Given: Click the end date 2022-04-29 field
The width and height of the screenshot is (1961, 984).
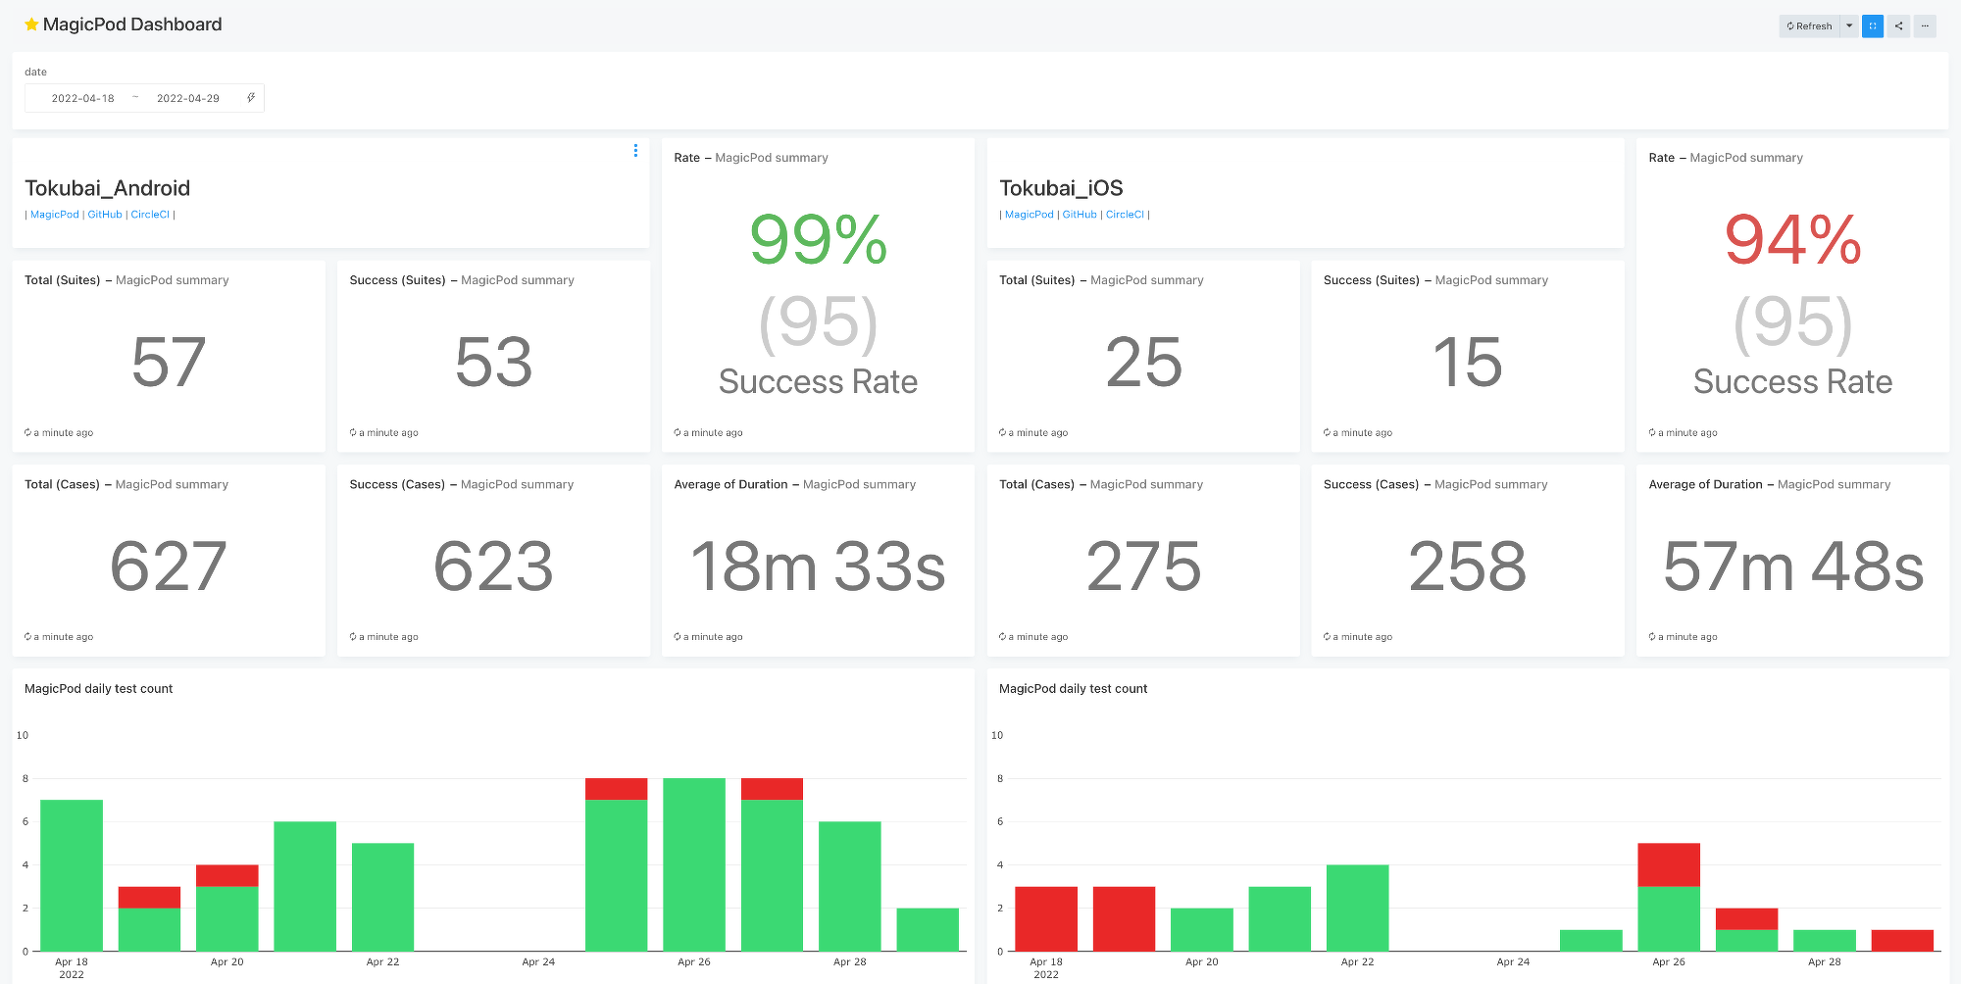Looking at the screenshot, I should click(x=188, y=98).
